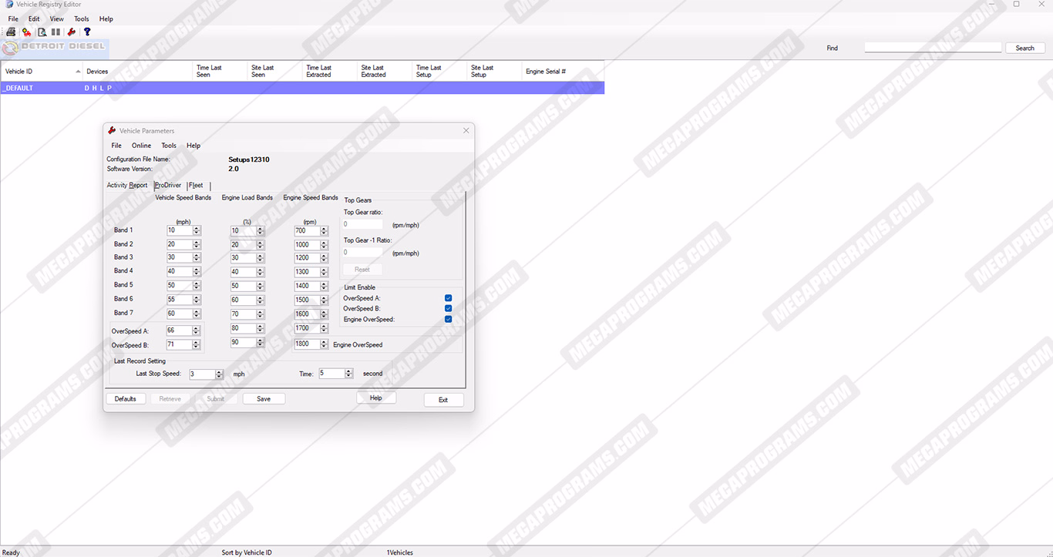Click the blue question mark help icon
Image resolution: width=1053 pixels, height=557 pixels.
pos(87,32)
